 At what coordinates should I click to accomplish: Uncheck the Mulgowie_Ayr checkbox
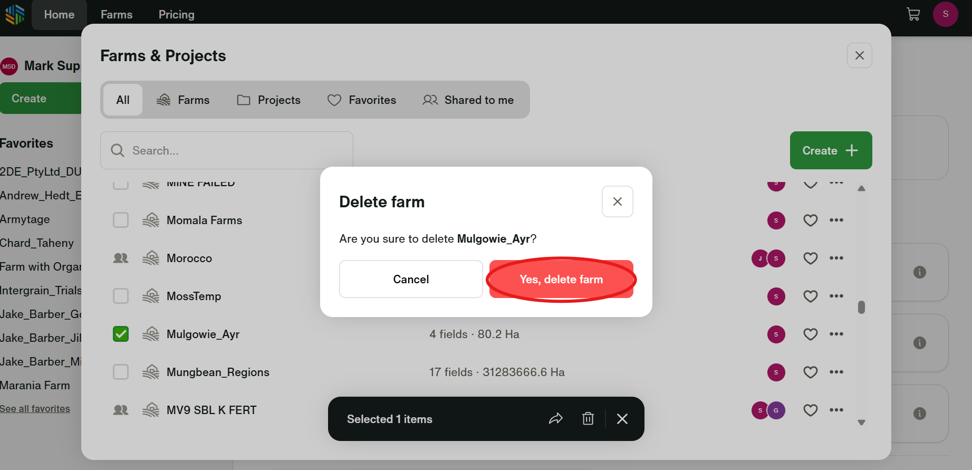[121, 334]
